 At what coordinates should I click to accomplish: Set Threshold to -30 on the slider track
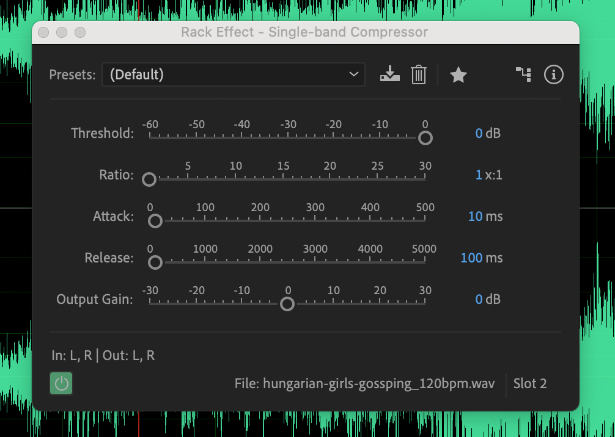(x=287, y=137)
